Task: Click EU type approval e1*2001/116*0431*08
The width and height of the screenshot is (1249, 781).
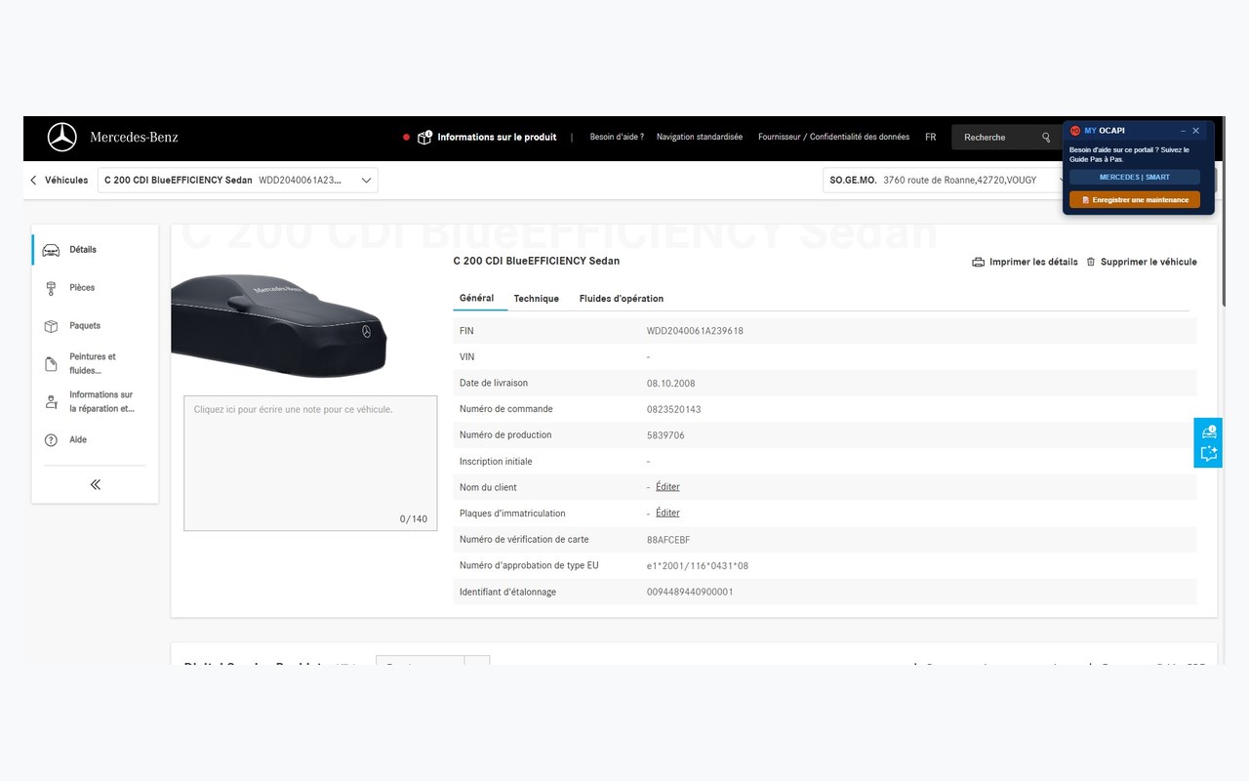Action: (x=698, y=566)
